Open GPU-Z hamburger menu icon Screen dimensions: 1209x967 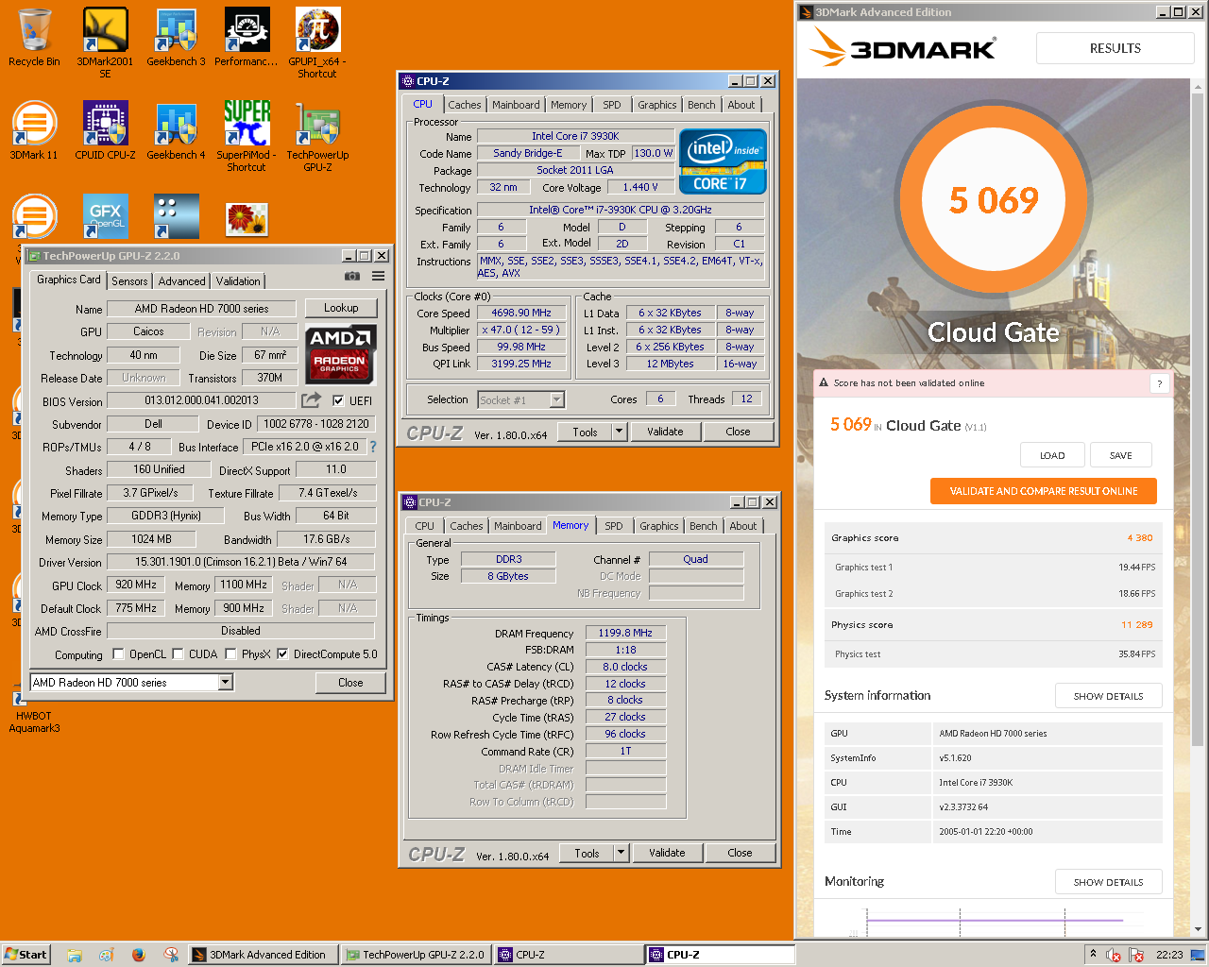point(378,277)
